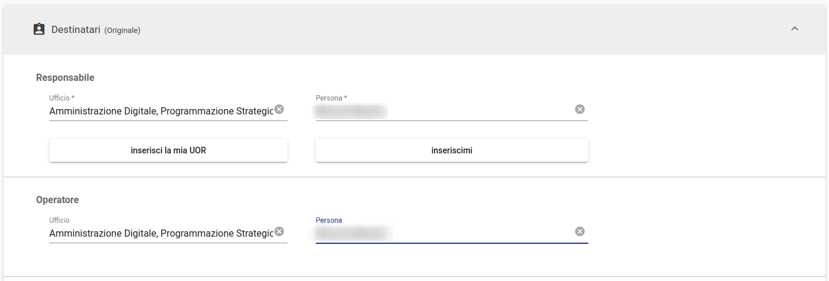Clear the Responsabile Ufficio field
This screenshot has height=281, width=829.
(x=280, y=110)
